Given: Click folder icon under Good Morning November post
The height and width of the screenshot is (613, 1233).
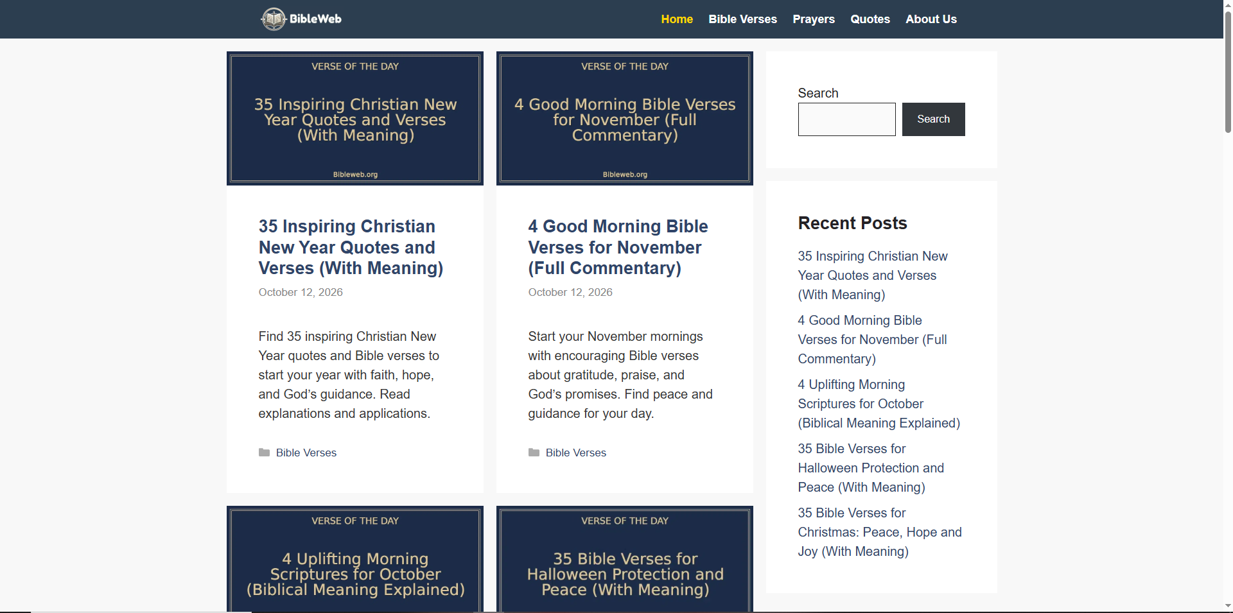Looking at the screenshot, I should (534, 453).
